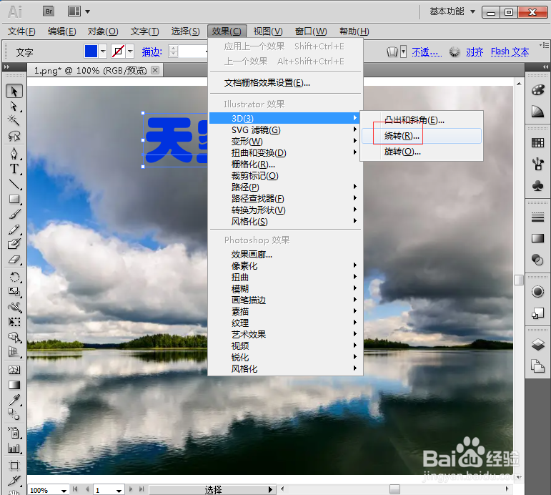Select the Type tool
The width and height of the screenshot is (551, 495).
pos(14,170)
